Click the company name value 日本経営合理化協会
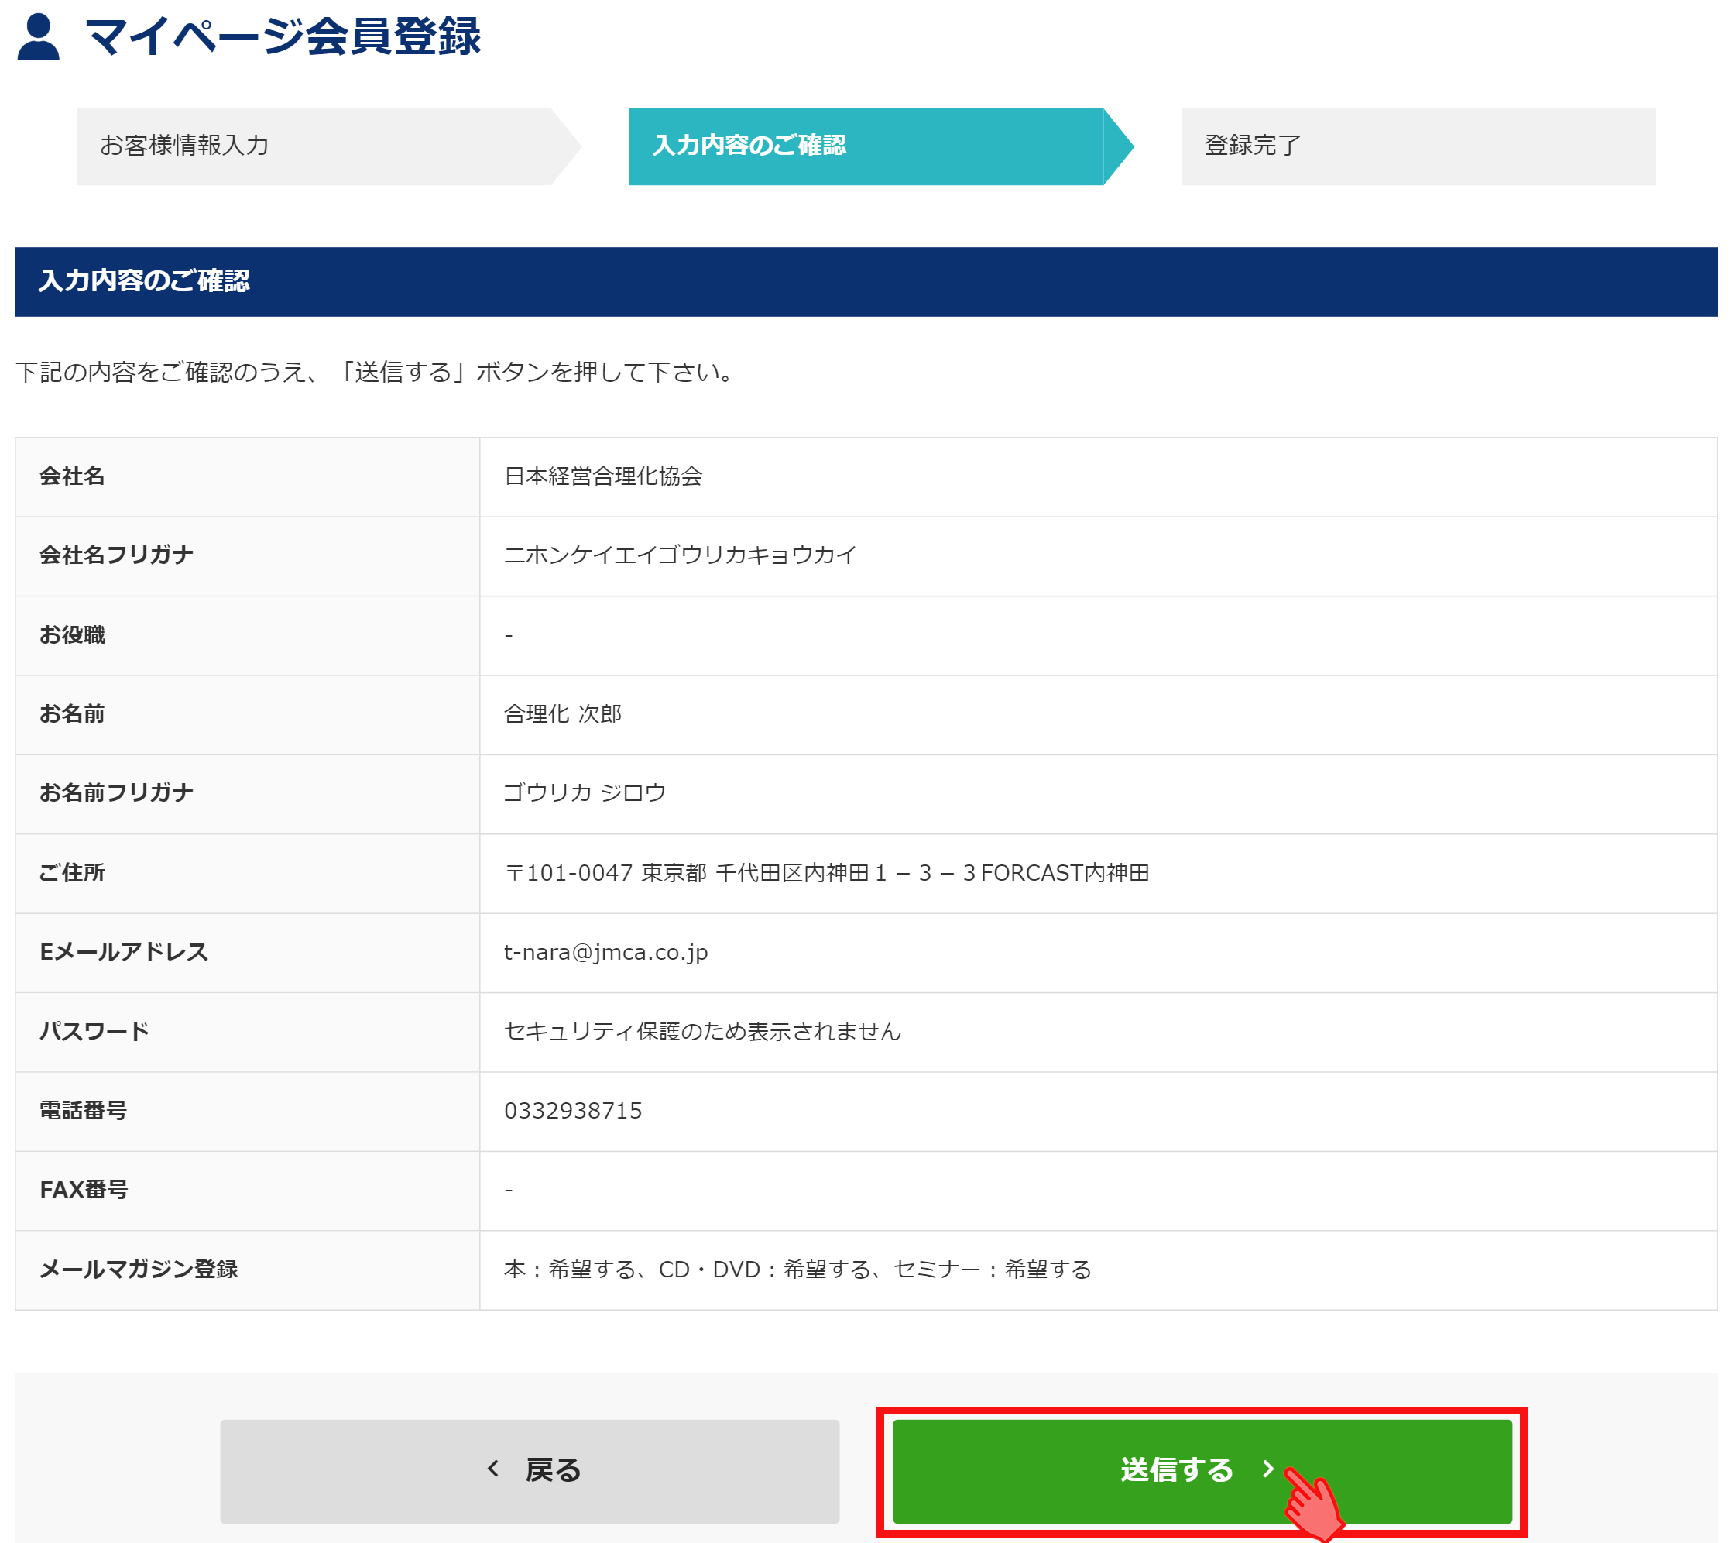Screen dimensions: 1732x1543 click(x=602, y=476)
